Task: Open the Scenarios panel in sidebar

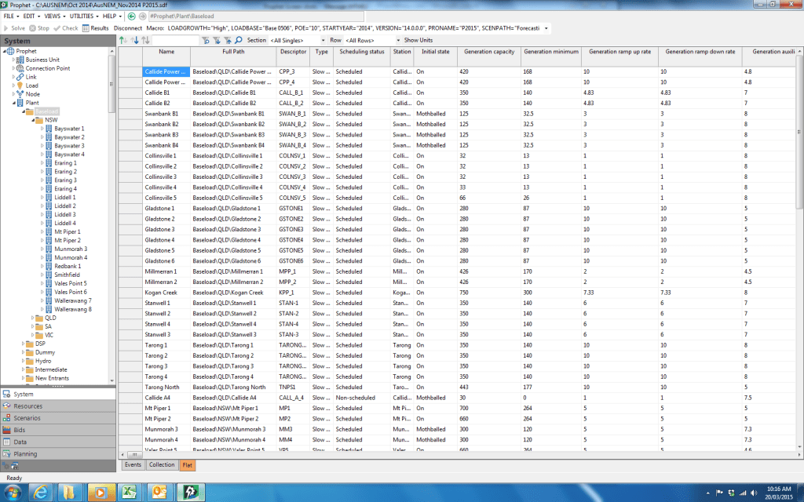Action: [27, 418]
